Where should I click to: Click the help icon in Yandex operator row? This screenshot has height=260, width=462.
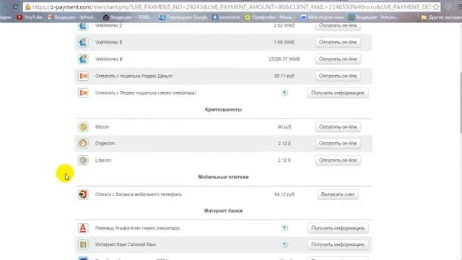(x=284, y=93)
